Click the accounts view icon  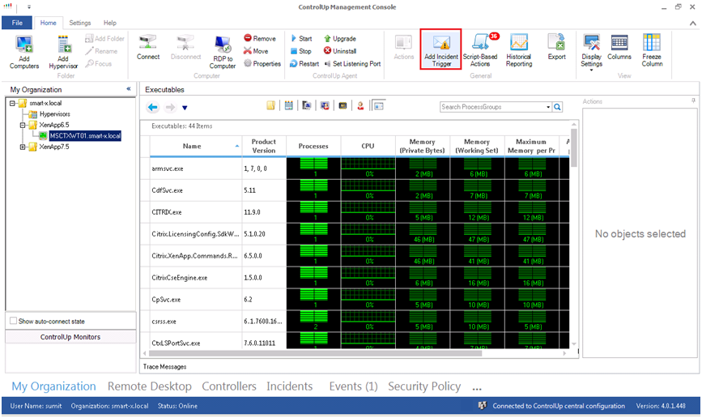(x=360, y=106)
